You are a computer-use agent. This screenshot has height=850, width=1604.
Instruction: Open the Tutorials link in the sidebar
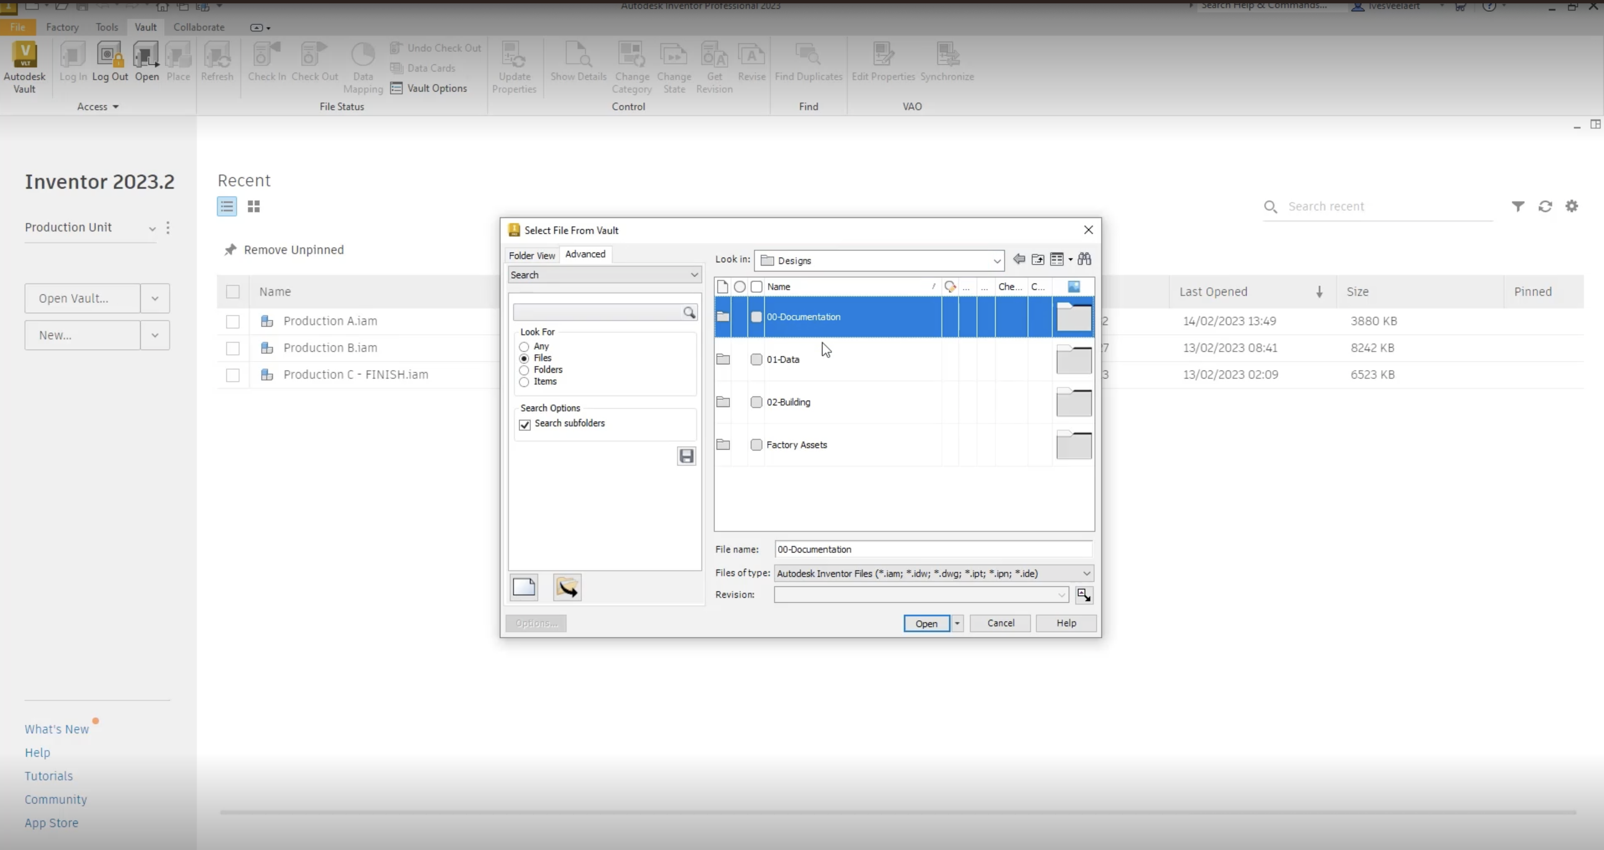click(49, 775)
